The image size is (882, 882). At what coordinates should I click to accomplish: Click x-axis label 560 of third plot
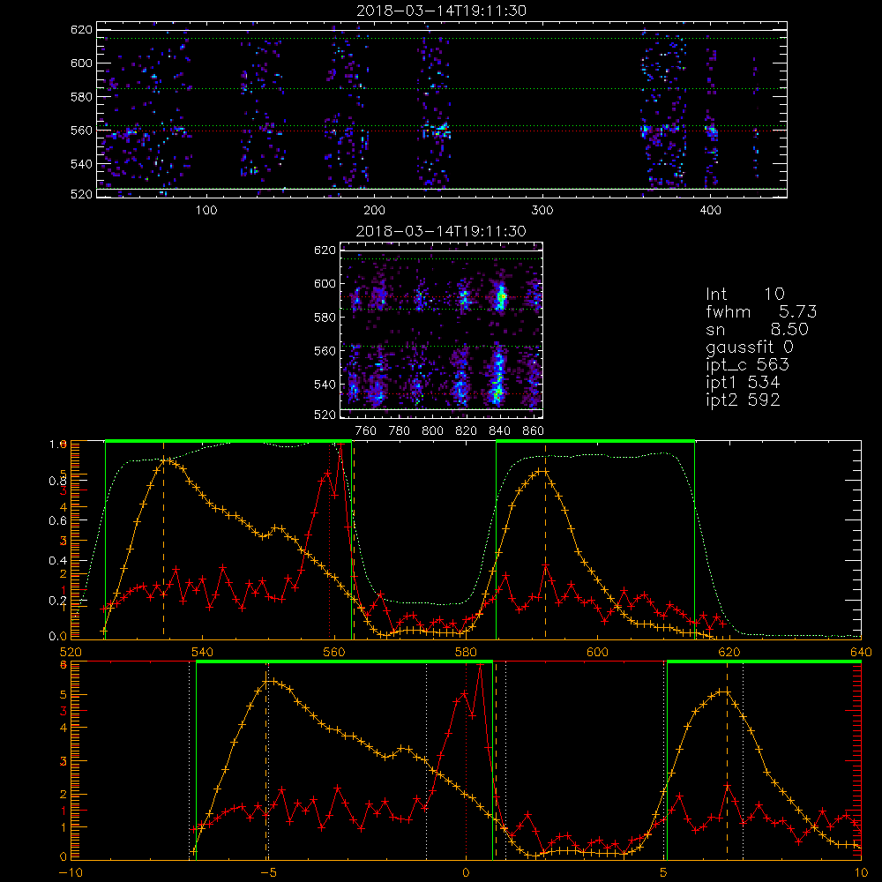(334, 652)
